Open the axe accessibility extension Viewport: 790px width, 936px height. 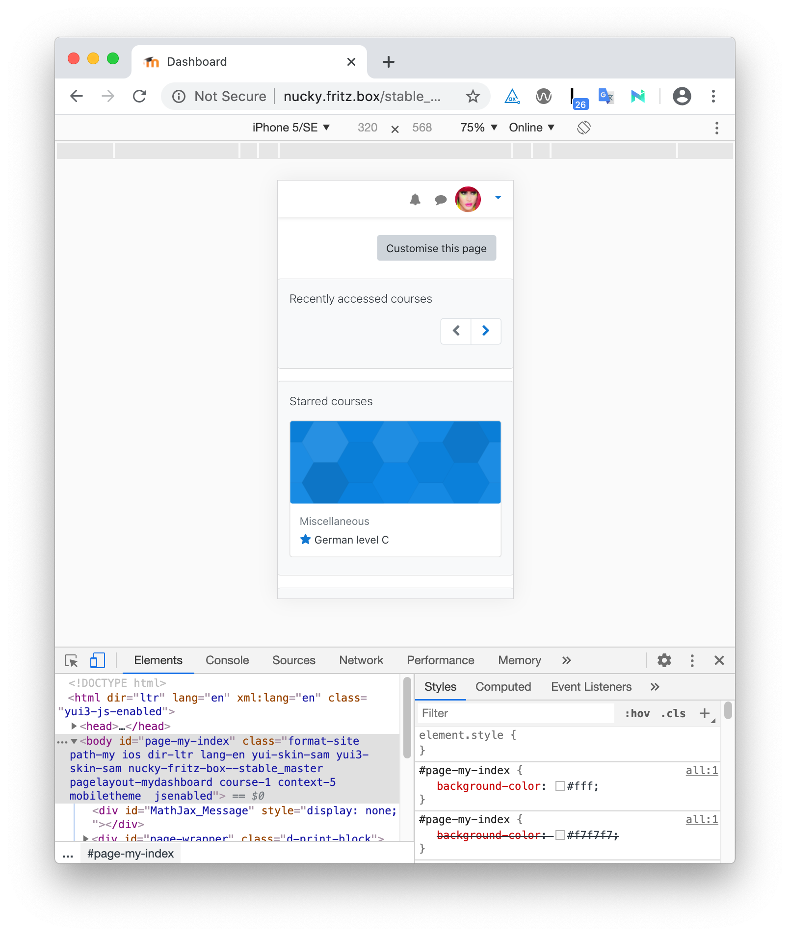tap(512, 96)
